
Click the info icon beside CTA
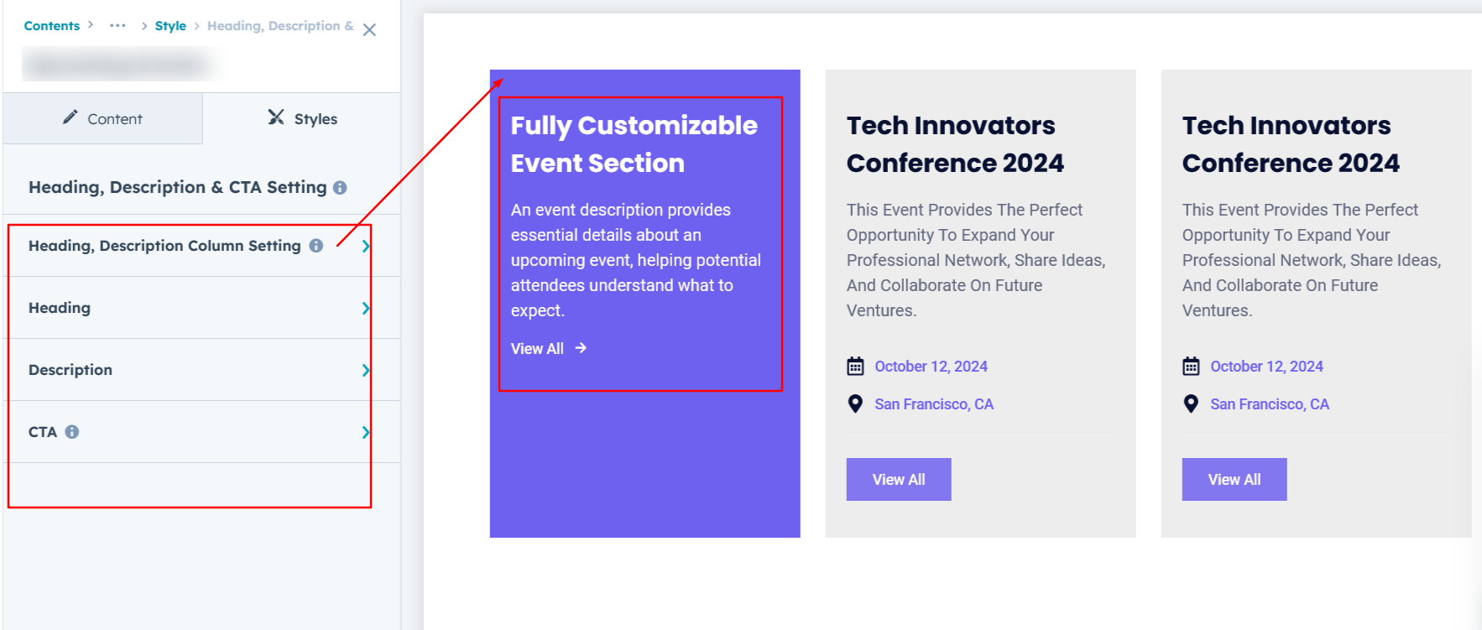pos(72,432)
